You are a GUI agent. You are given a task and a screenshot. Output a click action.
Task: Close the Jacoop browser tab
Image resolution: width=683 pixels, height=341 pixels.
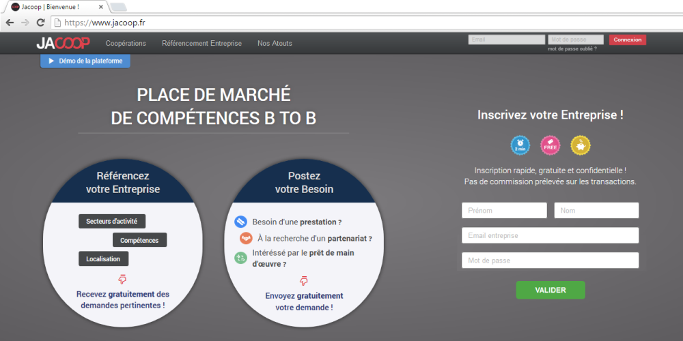[x=101, y=8]
